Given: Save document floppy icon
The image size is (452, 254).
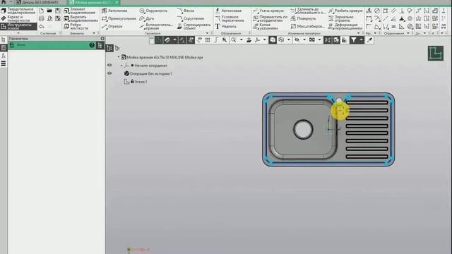Looking at the screenshot, I should click(x=58, y=11).
